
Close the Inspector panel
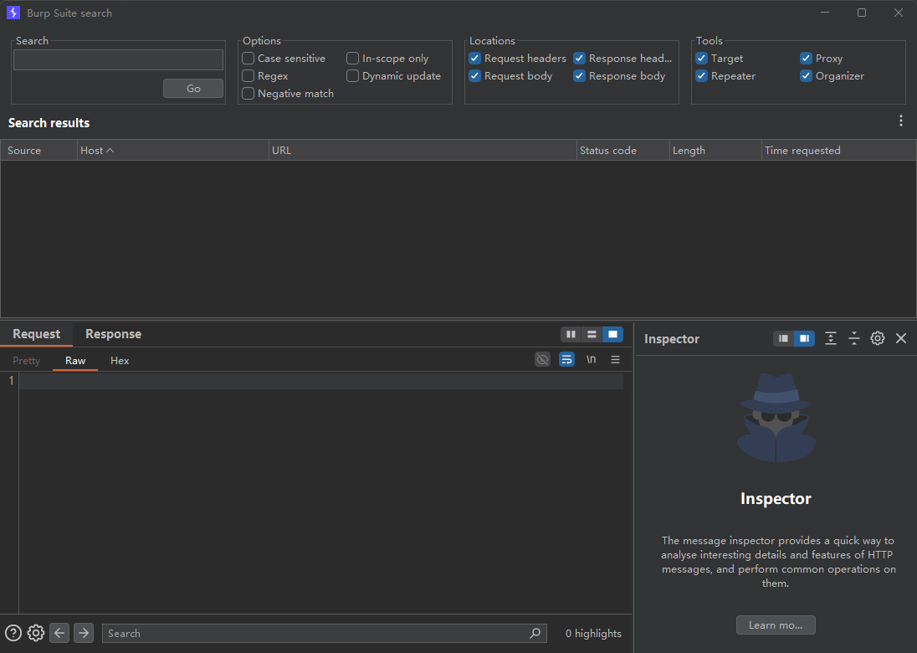coord(900,338)
